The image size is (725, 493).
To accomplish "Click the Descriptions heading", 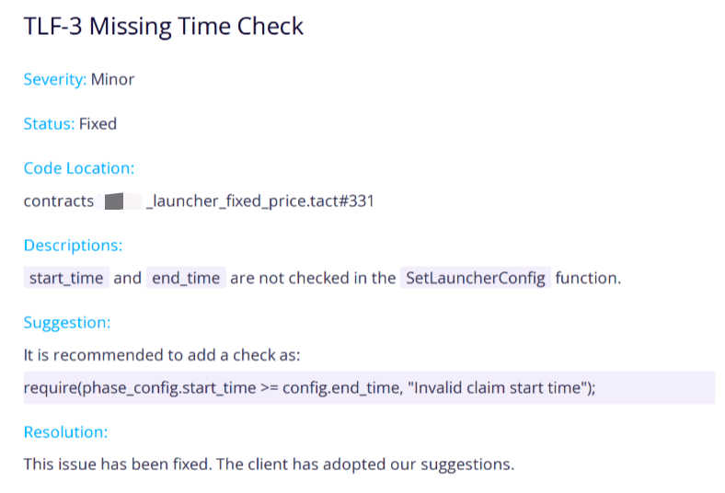I will tap(73, 246).
